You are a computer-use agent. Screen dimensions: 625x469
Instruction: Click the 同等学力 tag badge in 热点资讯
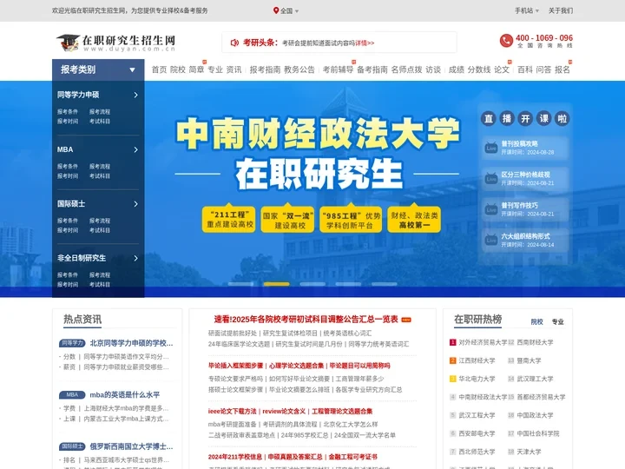tap(72, 343)
